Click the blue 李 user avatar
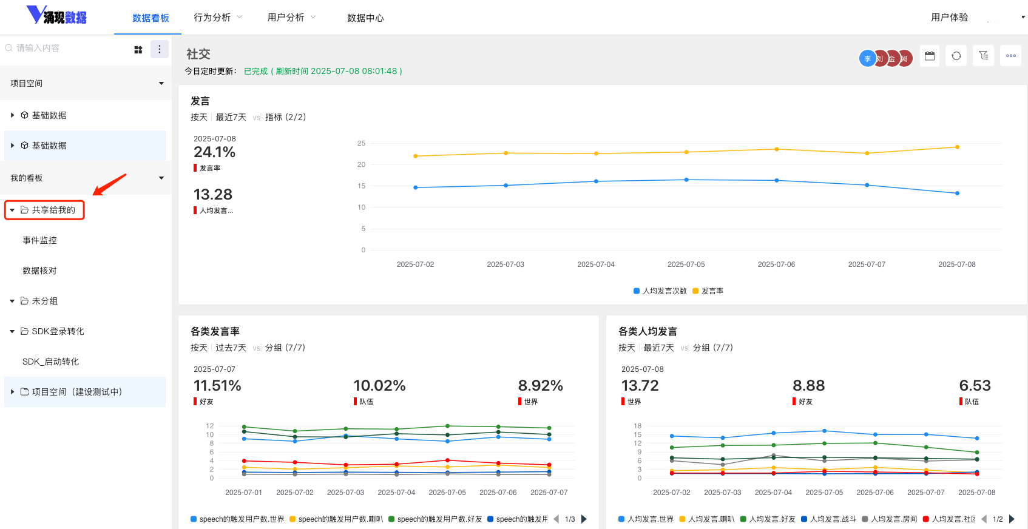The width and height of the screenshot is (1028, 529). pyautogui.click(x=868, y=58)
